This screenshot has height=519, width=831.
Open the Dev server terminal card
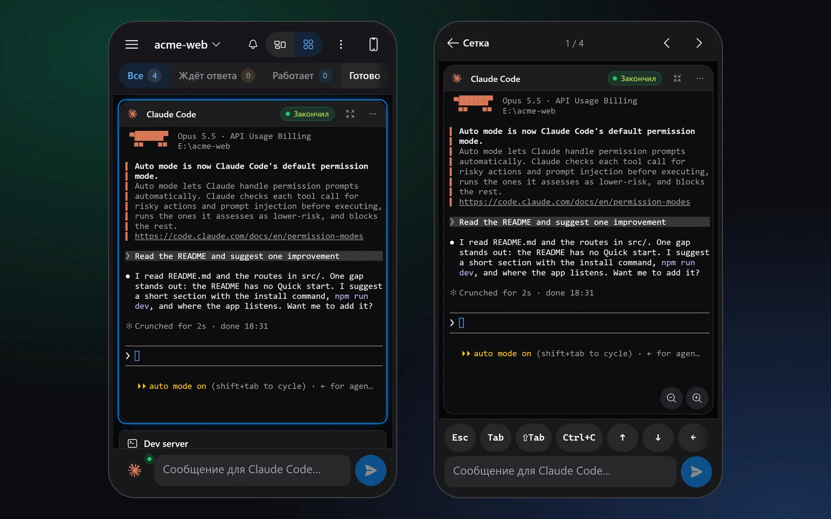[252, 440]
